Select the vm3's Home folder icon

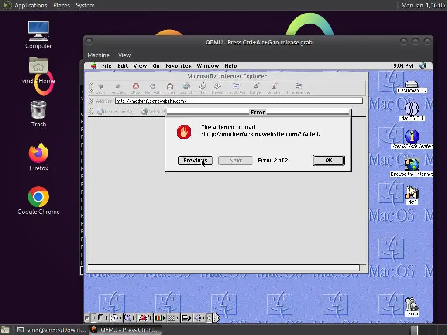tap(38, 71)
